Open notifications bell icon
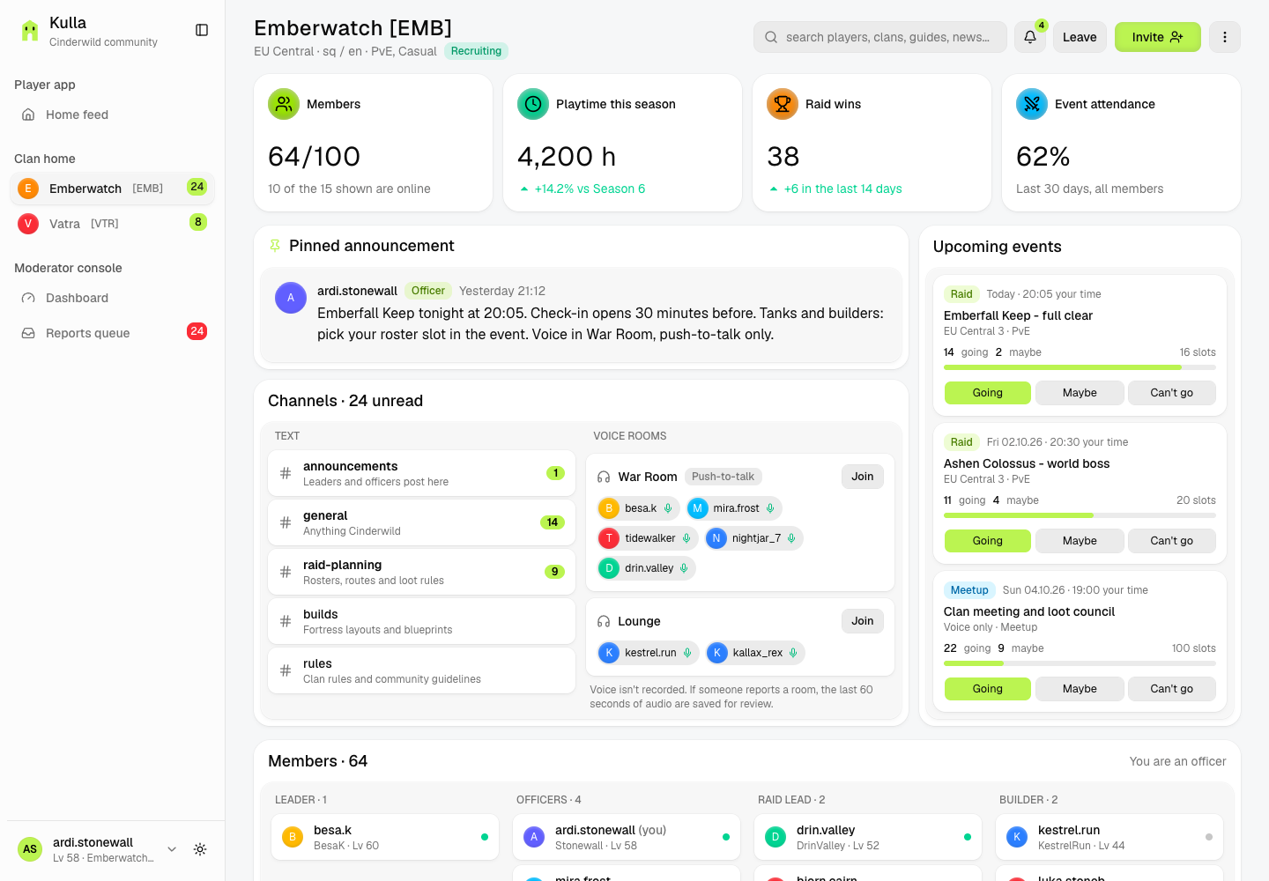The image size is (1269, 881). [1030, 37]
